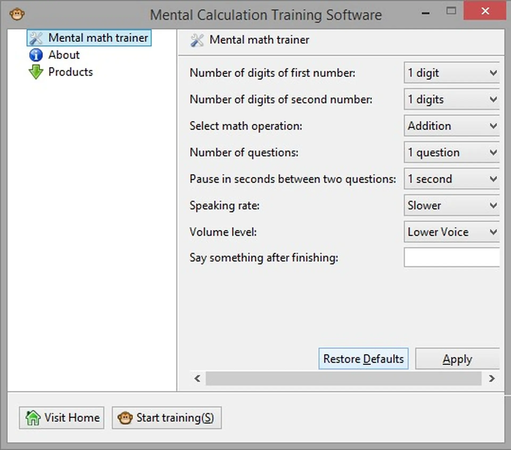
Task: Click the horizontal scrollbar right arrow
Action: click(492, 378)
